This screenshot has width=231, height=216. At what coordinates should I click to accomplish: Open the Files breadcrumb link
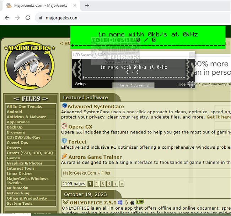(106, 173)
